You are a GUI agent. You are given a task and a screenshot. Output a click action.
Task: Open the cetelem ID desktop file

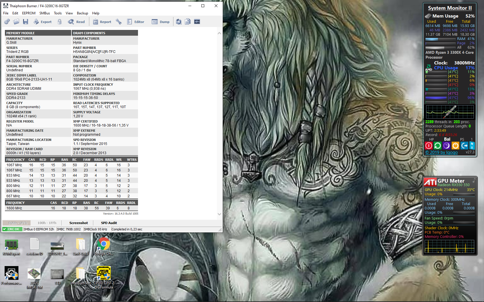(35, 247)
